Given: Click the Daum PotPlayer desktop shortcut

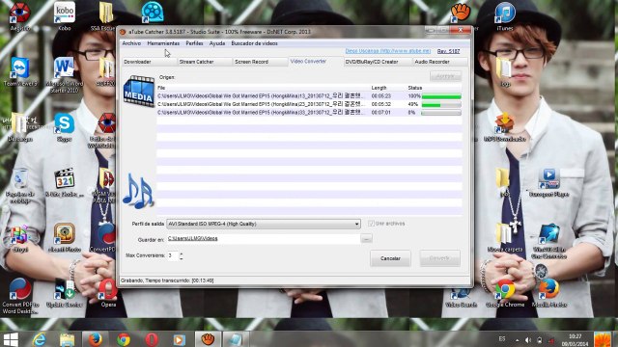Looking at the screenshot, I should (x=548, y=182).
